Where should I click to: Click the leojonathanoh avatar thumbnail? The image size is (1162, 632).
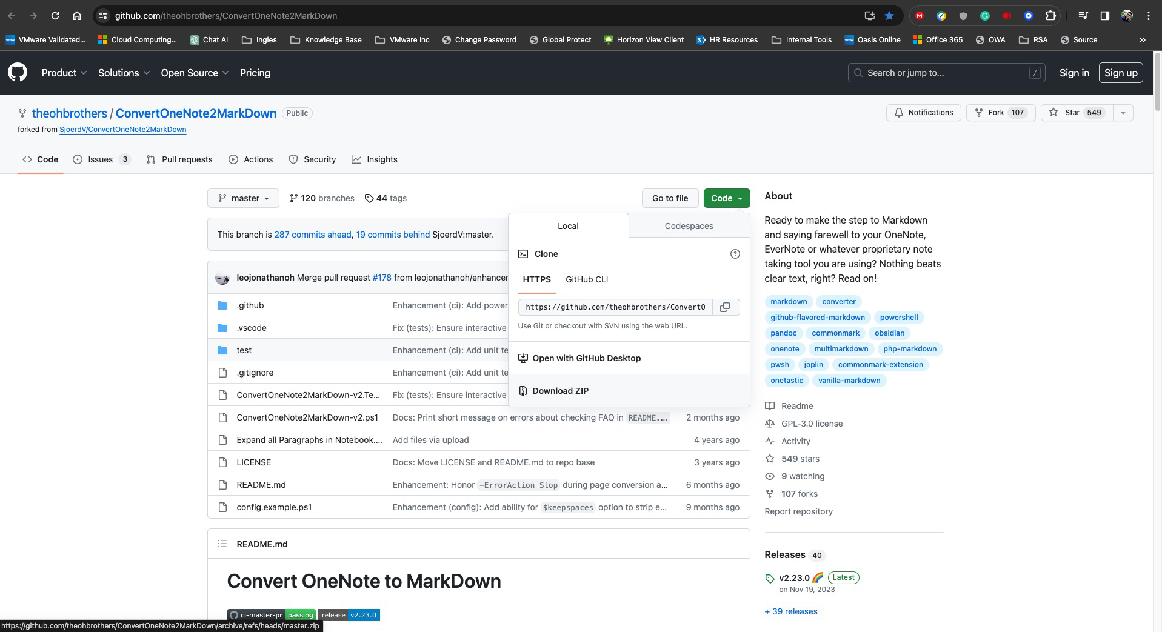222,278
